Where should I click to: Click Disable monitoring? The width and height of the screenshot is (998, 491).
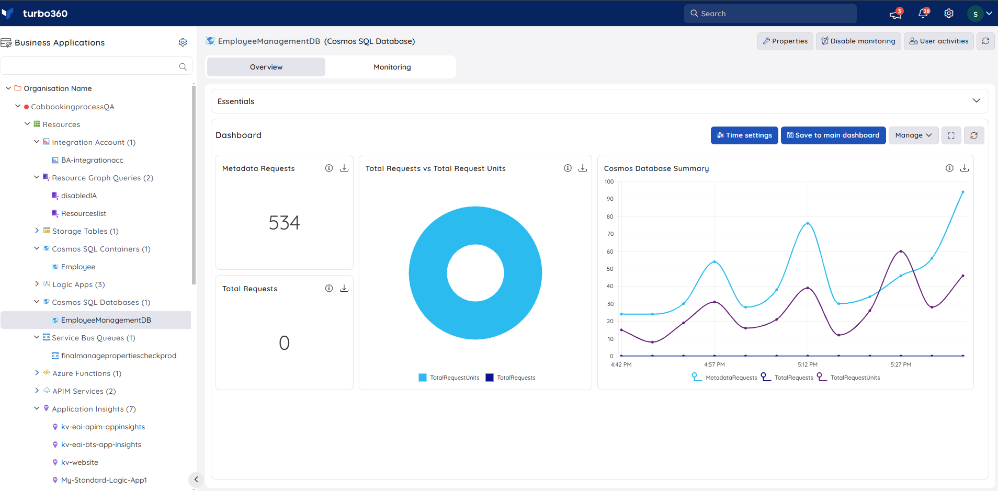click(x=858, y=41)
